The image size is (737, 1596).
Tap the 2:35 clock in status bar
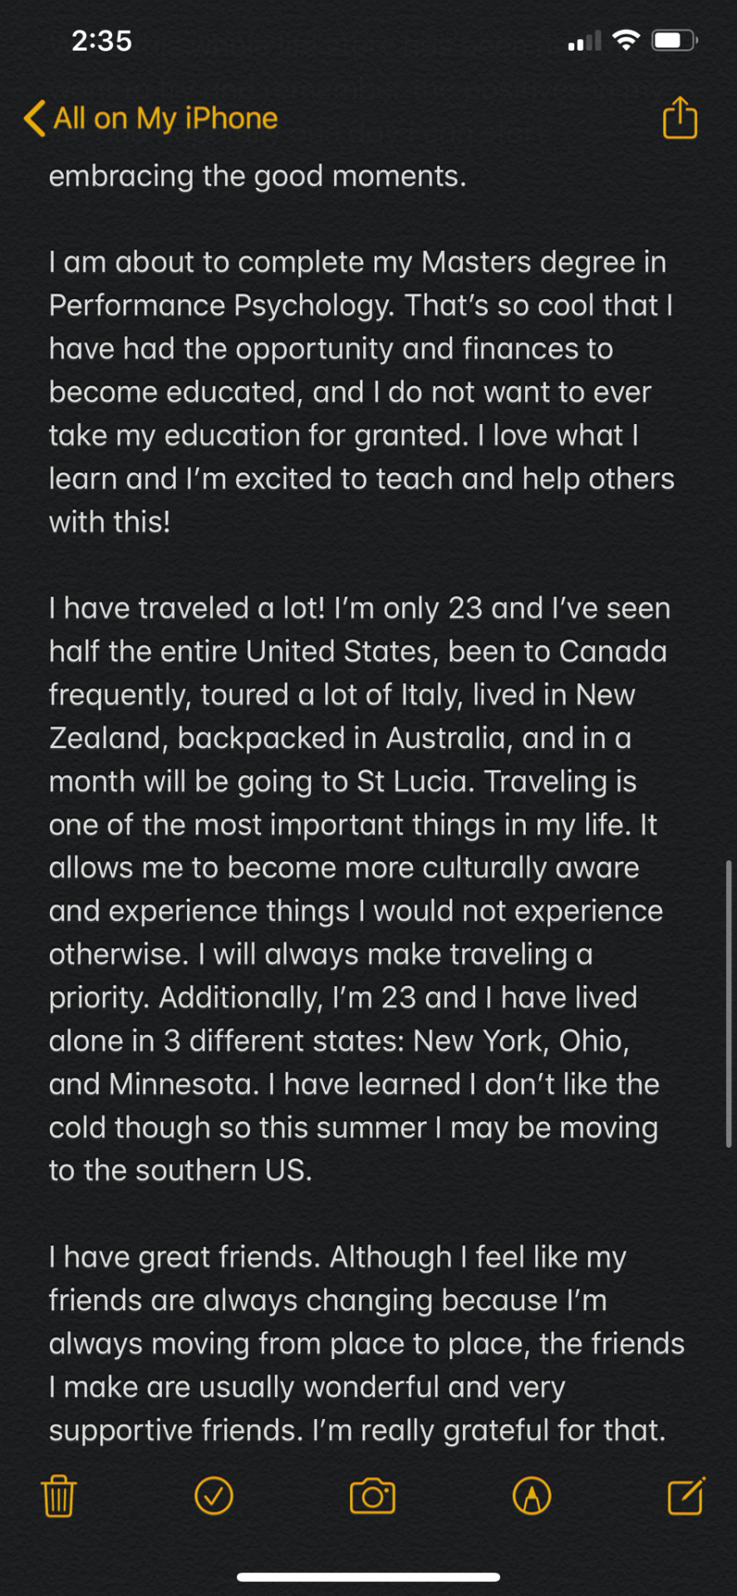[x=101, y=40]
